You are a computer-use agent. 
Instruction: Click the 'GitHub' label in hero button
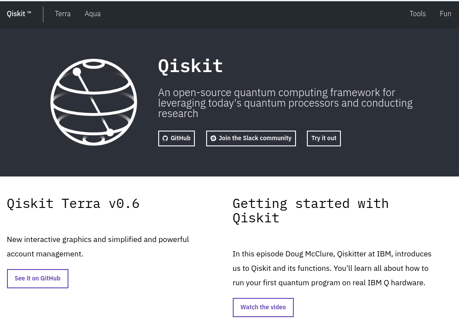[180, 138]
